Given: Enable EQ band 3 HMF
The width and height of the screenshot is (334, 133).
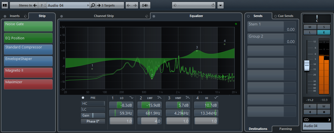Looking at the screenshot, I should tap(169, 98).
